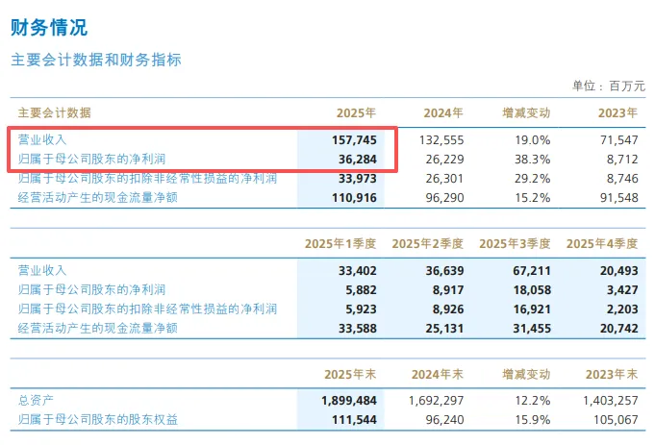Click the 2023年 column header
Viewport: 655px width, 445px height.
(x=617, y=113)
